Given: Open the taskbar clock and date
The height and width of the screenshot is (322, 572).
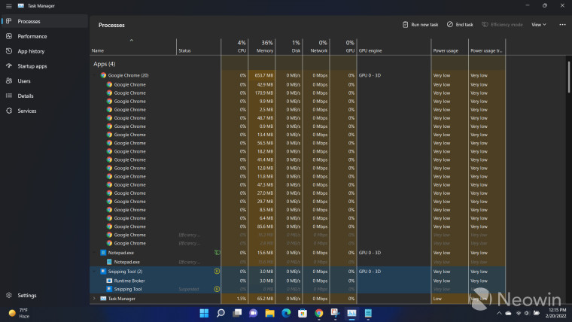Looking at the screenshot, I should [556, 313].
